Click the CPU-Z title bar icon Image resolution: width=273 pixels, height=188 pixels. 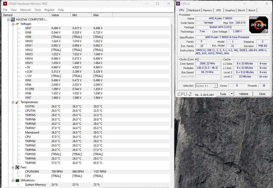(178, 4)
